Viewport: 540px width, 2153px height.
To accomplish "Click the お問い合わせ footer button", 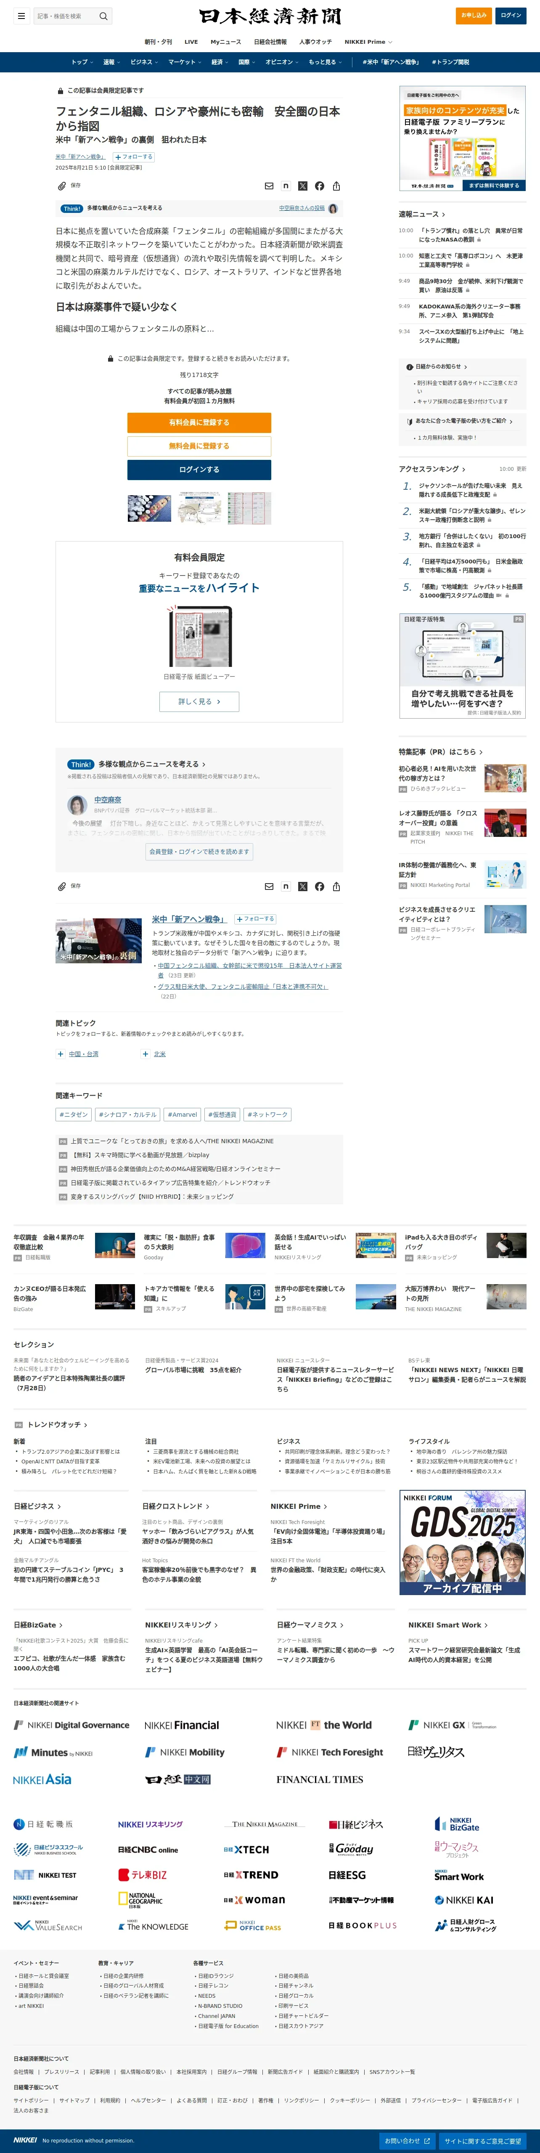I will [407, 2140].
